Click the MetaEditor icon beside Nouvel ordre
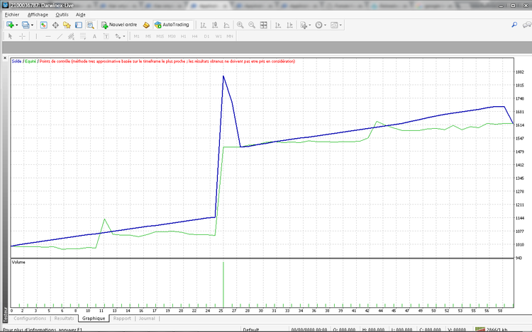This screenshot has width=532, height=332. coord(146,25)
